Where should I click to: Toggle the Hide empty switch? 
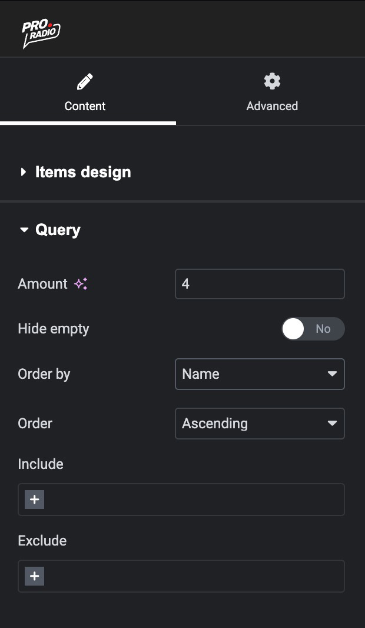pyautogui.click(x=313, y=329)
